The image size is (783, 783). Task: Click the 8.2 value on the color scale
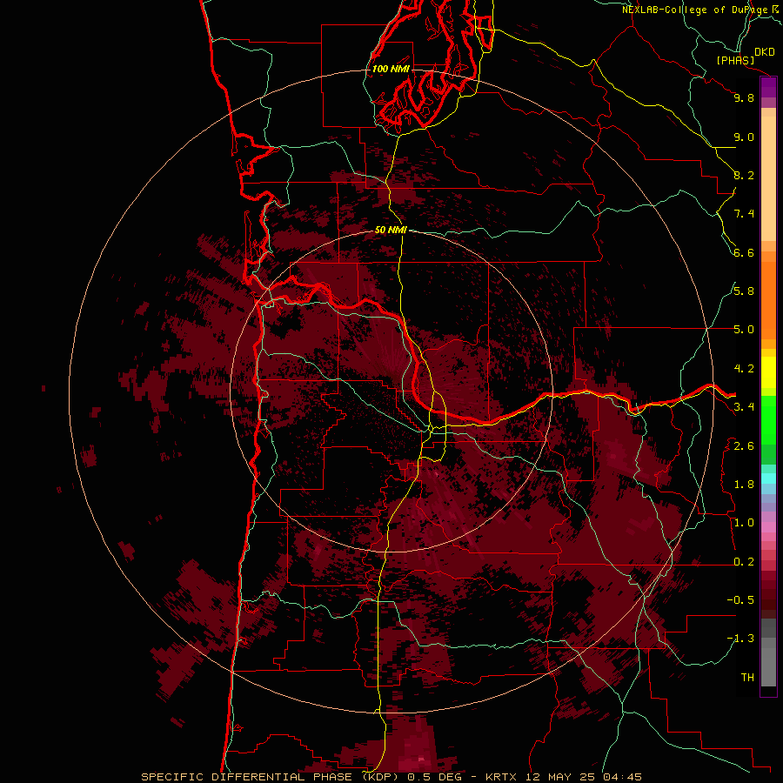click(x=744, y=175)
